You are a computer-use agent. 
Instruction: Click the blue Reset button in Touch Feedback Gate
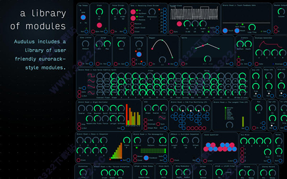237,31
